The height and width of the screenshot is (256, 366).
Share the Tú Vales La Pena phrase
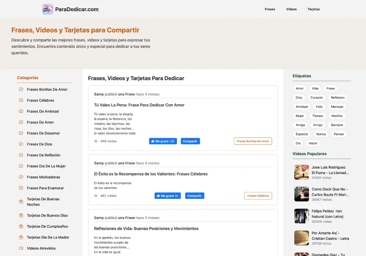[x=190, y=141]
